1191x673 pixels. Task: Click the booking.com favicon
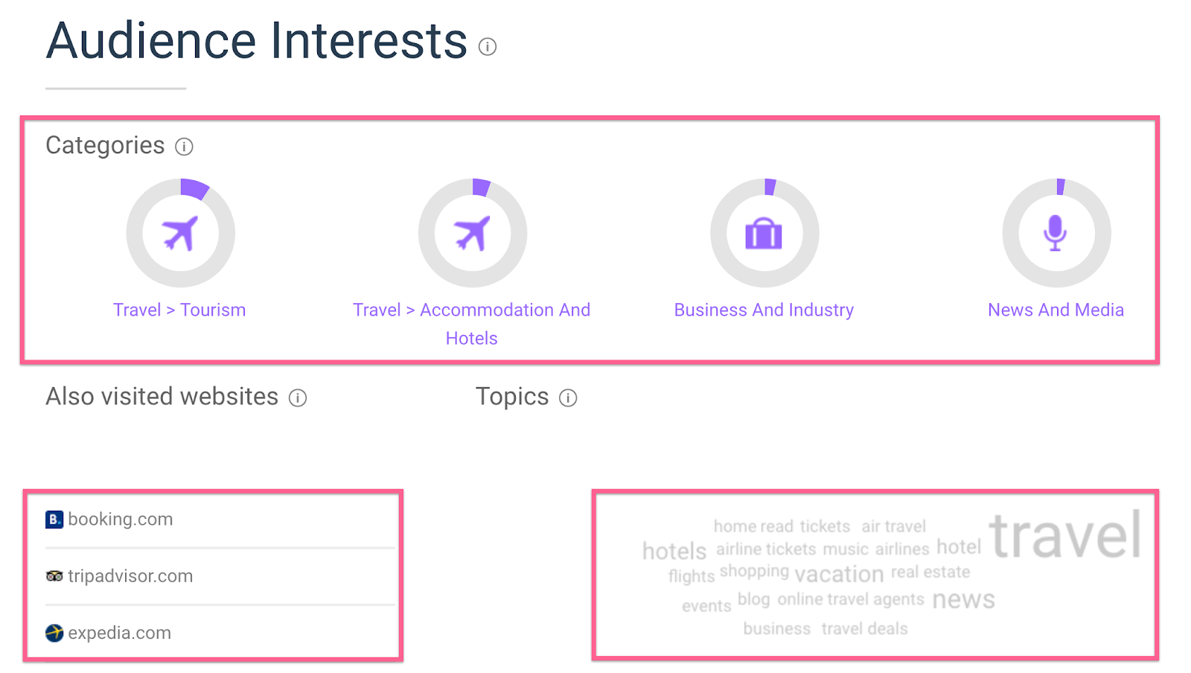[x=54, y=520]
